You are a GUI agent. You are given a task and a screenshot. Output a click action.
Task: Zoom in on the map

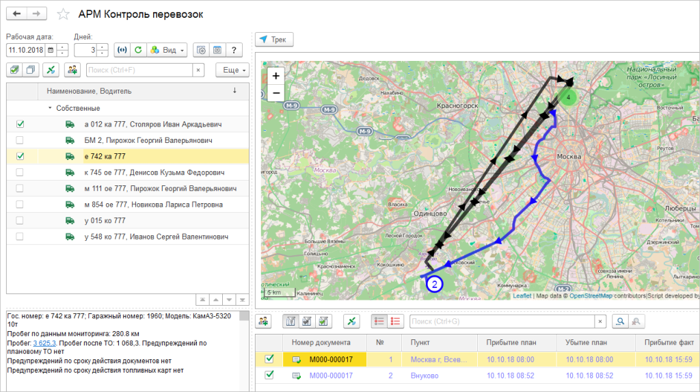click(275, 77)
